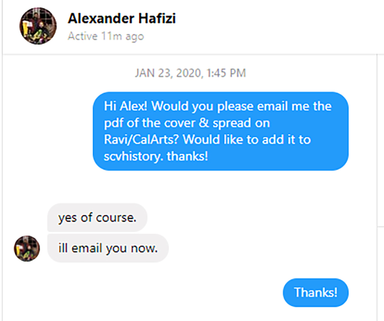This screenshot has height=321, width=384.
Task: Click the "1:45 PM" time in the timestamp
Action: tap(226, 73)
